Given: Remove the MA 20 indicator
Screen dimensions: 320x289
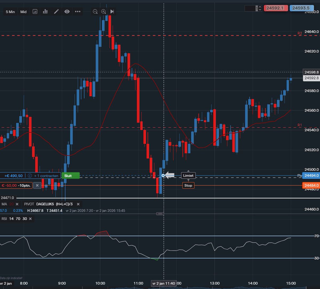Looking at the screenshot, I should (x=17, y=204).
